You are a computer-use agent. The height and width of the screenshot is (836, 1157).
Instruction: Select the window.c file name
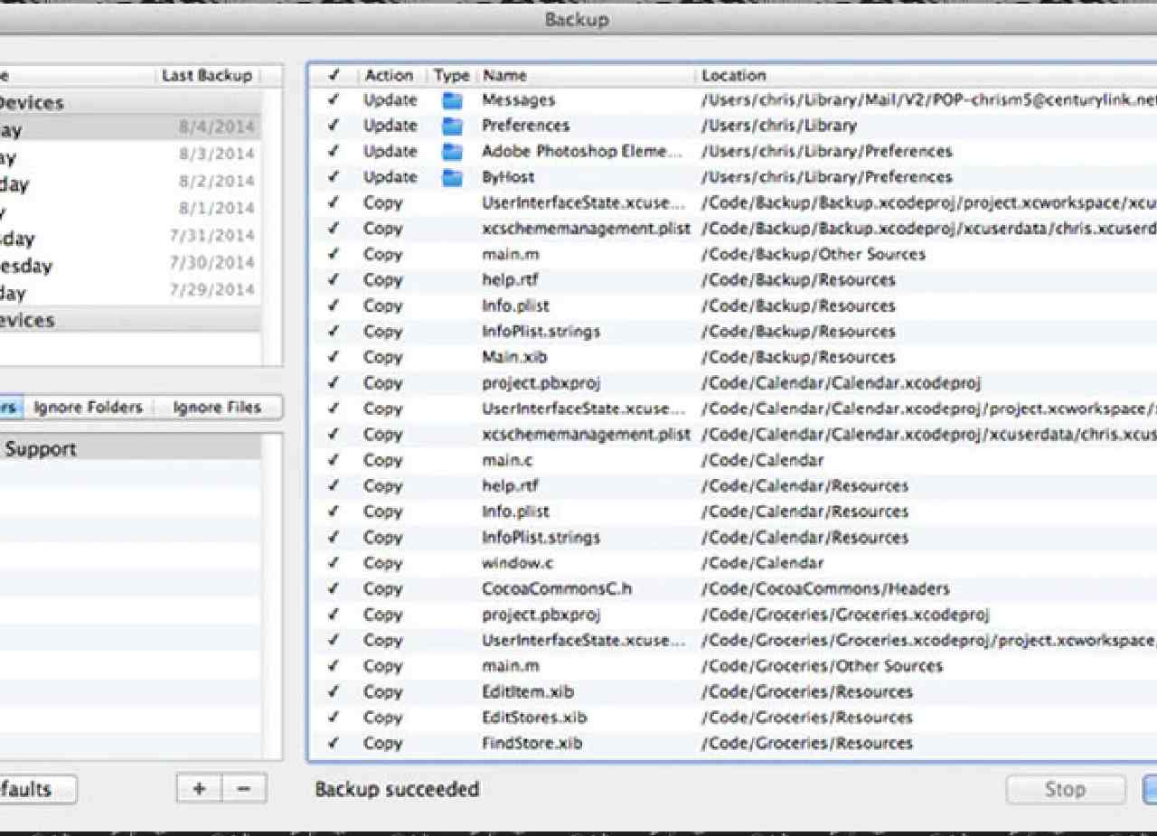tap(517, 563)
